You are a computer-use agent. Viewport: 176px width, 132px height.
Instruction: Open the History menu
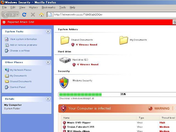coord(33,7)
